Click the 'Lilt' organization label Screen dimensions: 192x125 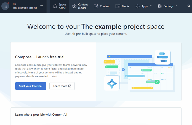(x=14, y=4)
